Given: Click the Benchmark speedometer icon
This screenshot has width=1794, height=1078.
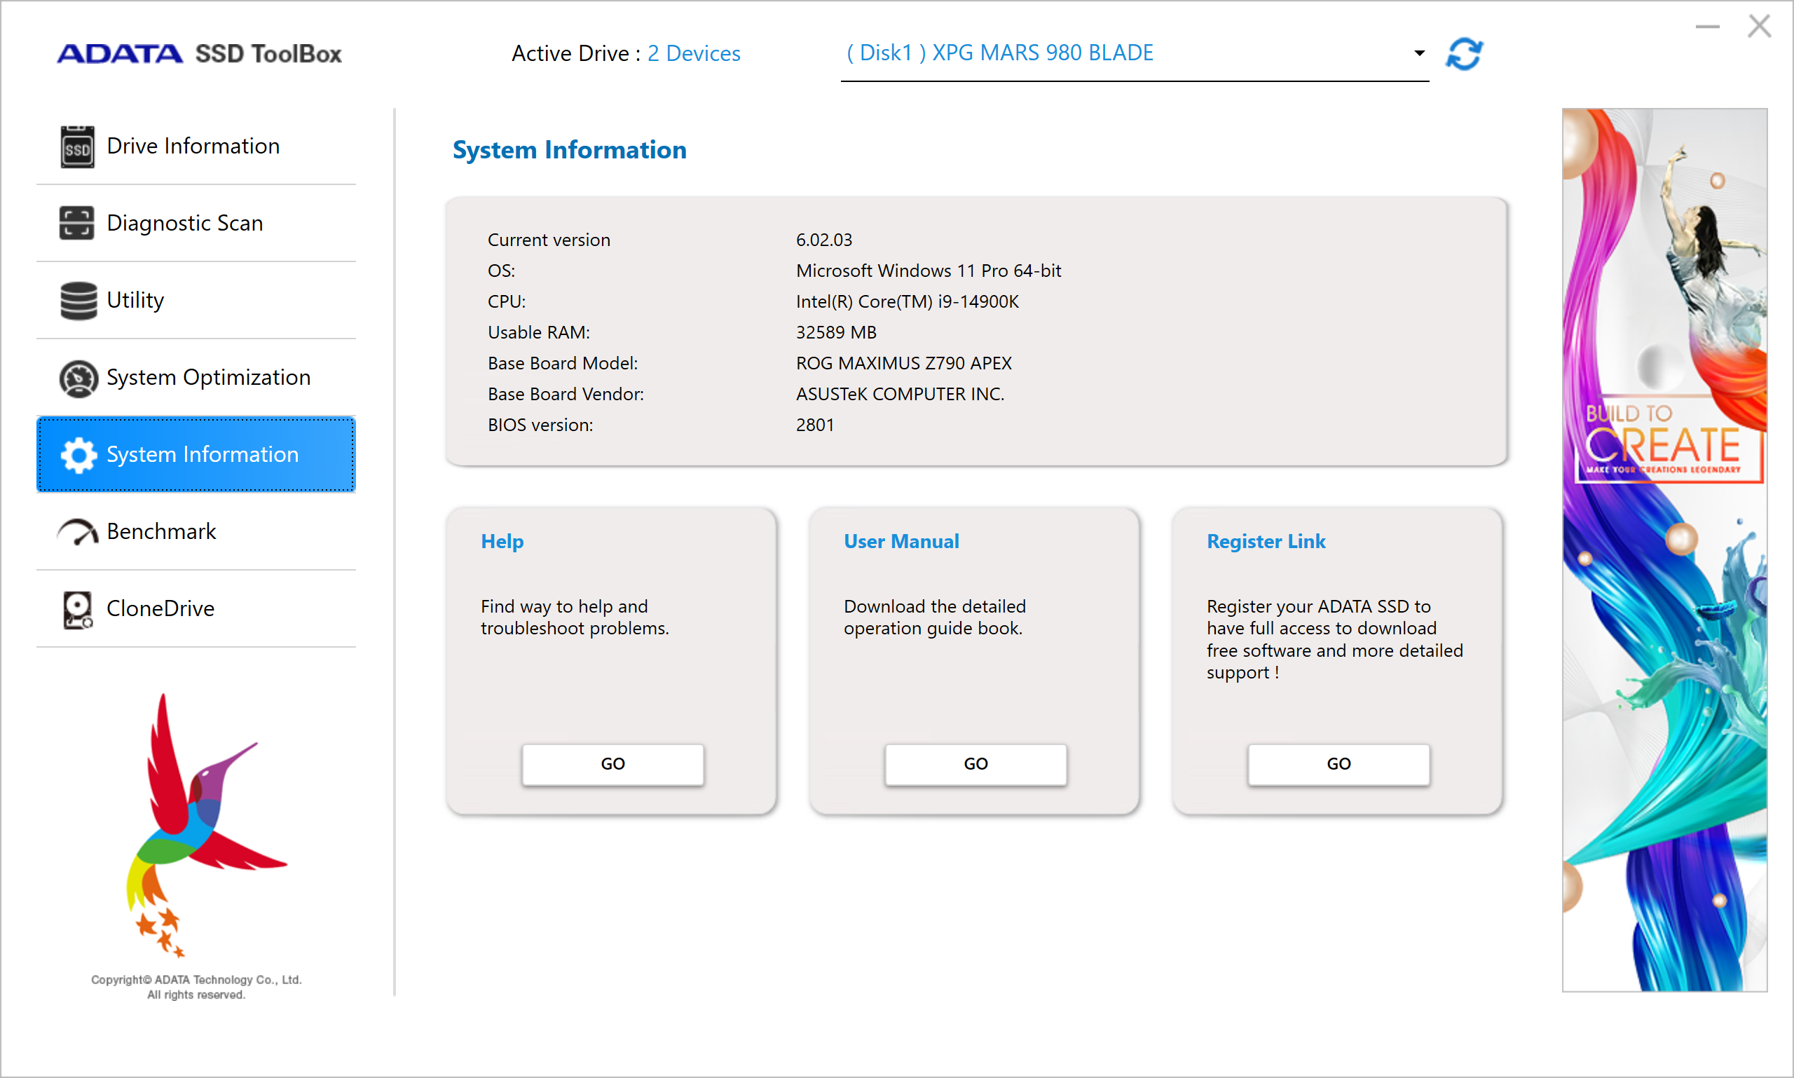Looking at the screenshot, I should tap(78, 533).
